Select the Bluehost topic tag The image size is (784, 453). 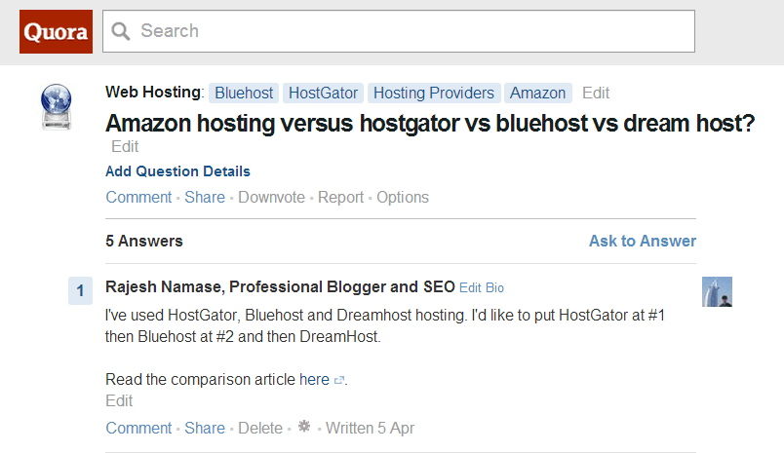pos(244,93)
